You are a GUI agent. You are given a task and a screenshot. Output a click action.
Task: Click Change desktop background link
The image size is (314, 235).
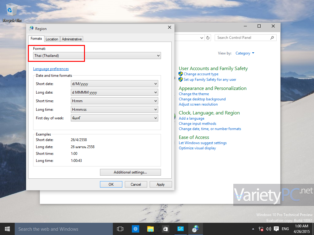202,99
